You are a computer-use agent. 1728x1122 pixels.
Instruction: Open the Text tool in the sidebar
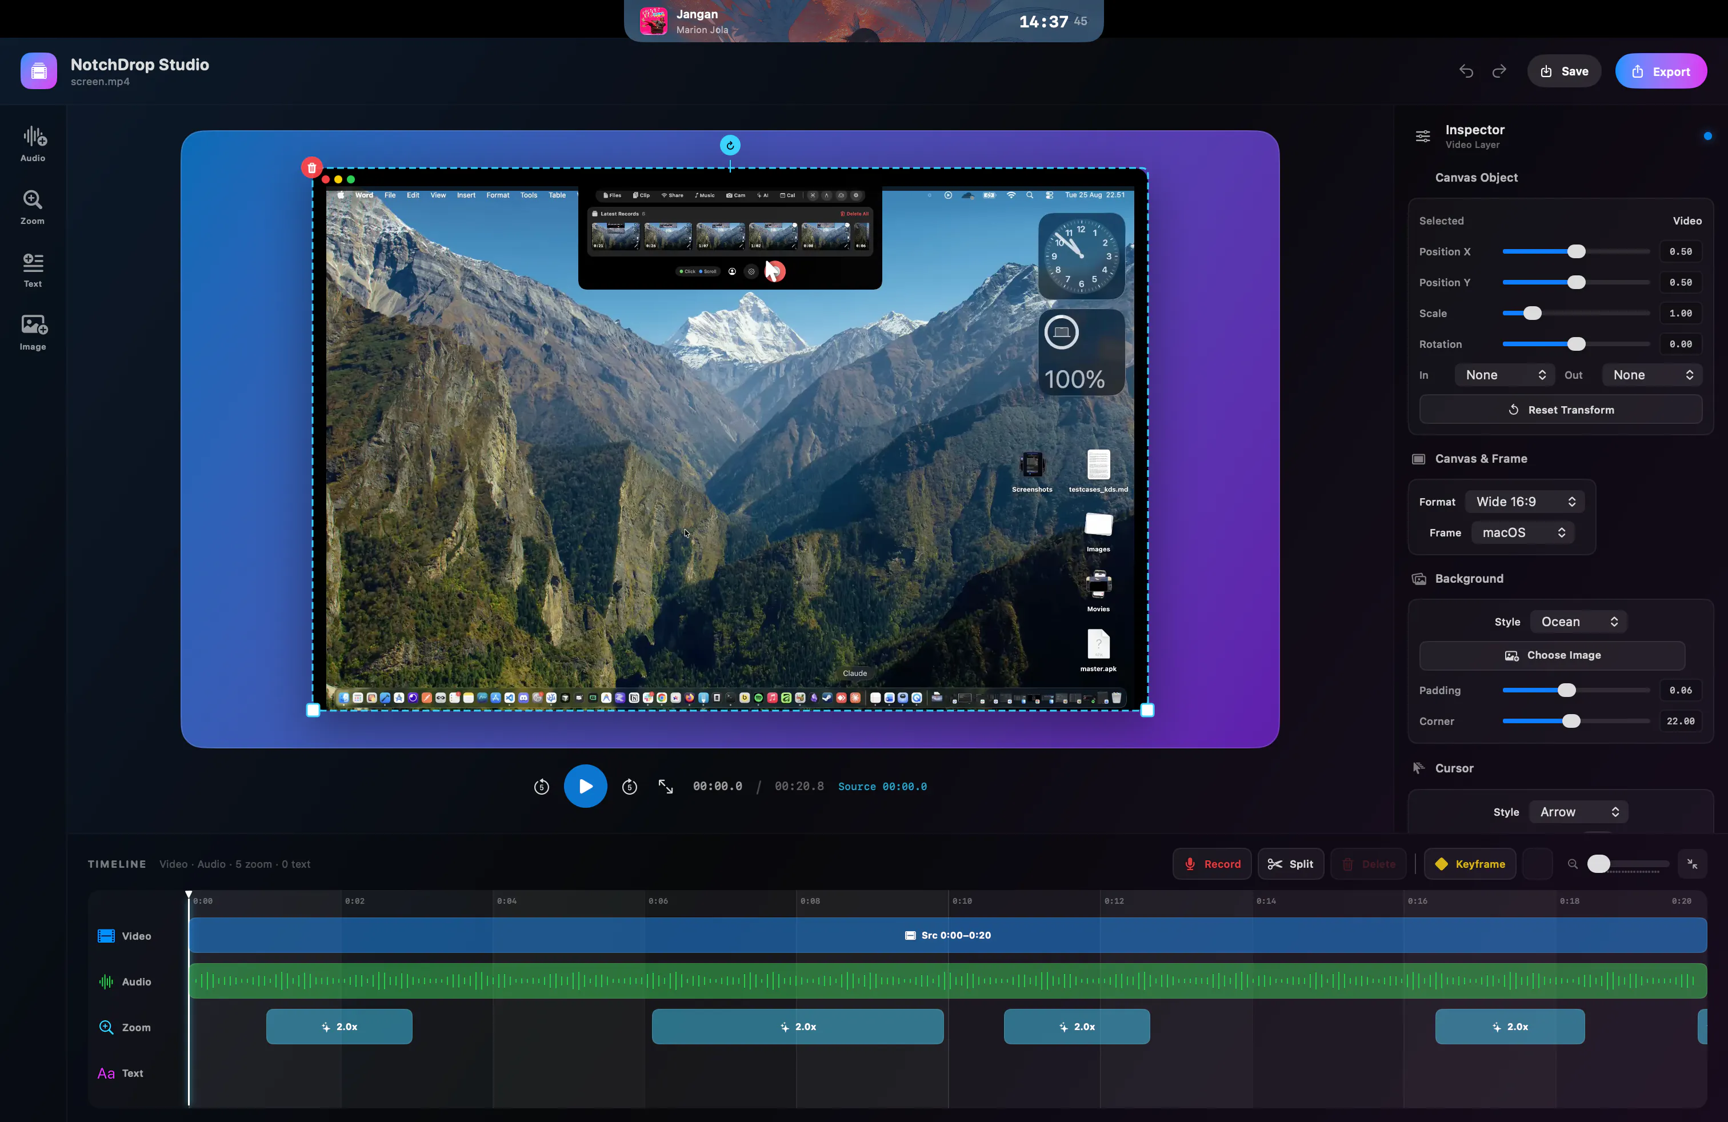[x=33, y=270]
